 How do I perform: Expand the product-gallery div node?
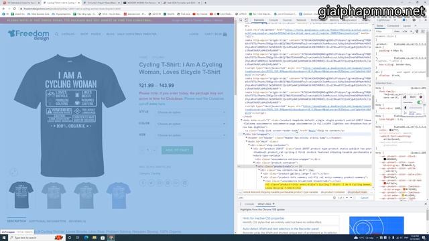tap(261, 173)
